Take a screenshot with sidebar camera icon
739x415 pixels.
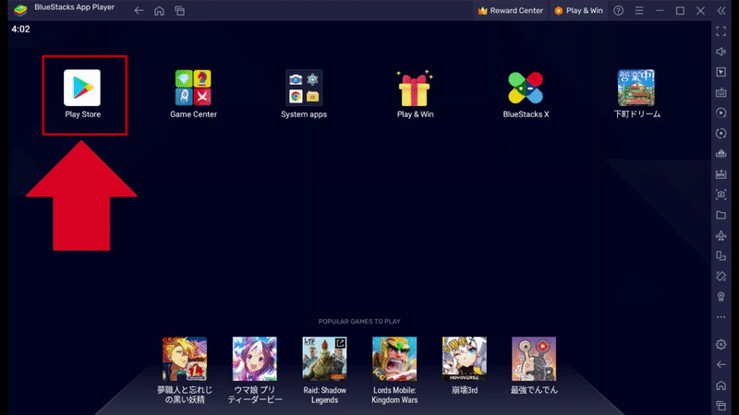click(721, 195)
